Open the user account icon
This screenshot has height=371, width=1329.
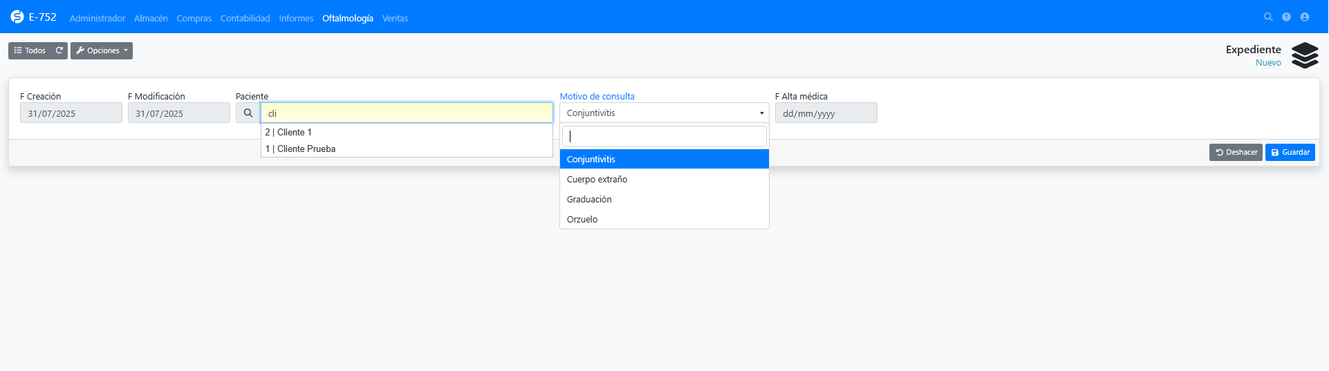pos(1305,17)
